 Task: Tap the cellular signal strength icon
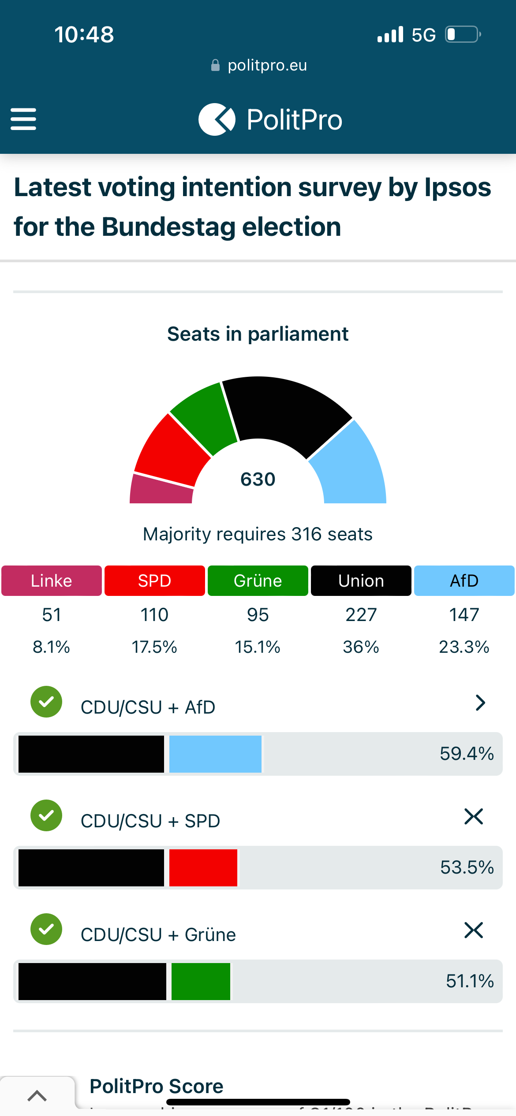click(x=390, y=34)
